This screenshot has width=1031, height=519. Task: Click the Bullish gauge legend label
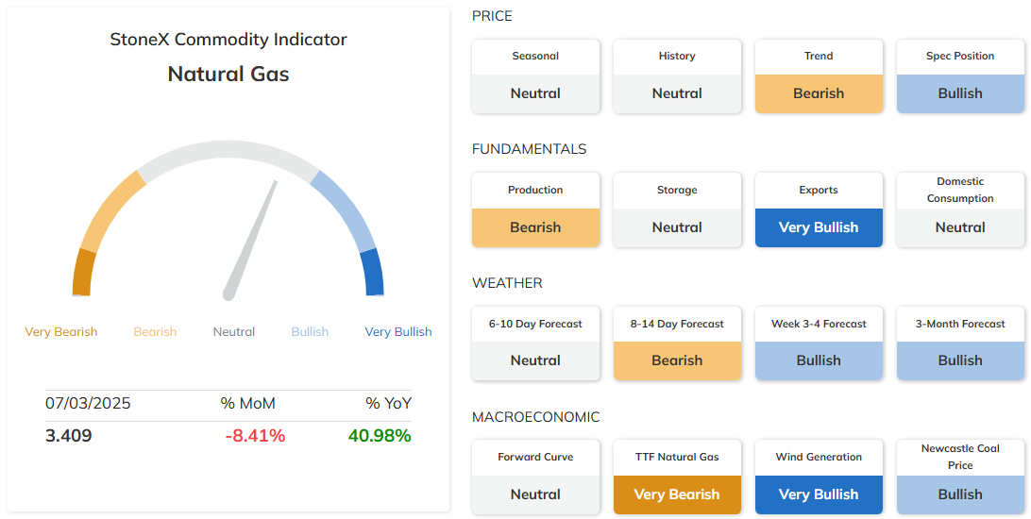310,332
